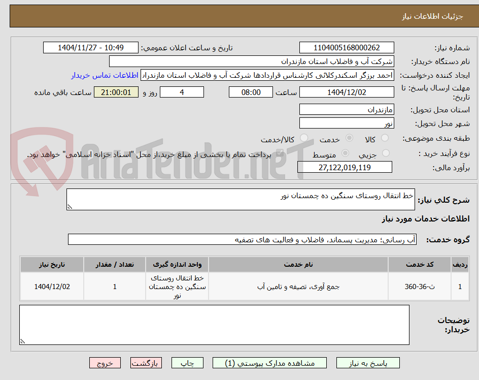The width and height of the screenshot is (479, 380).
Task: Click the announcement date field 1404/11/27 - 10:49
Action: tap(91, 48)
